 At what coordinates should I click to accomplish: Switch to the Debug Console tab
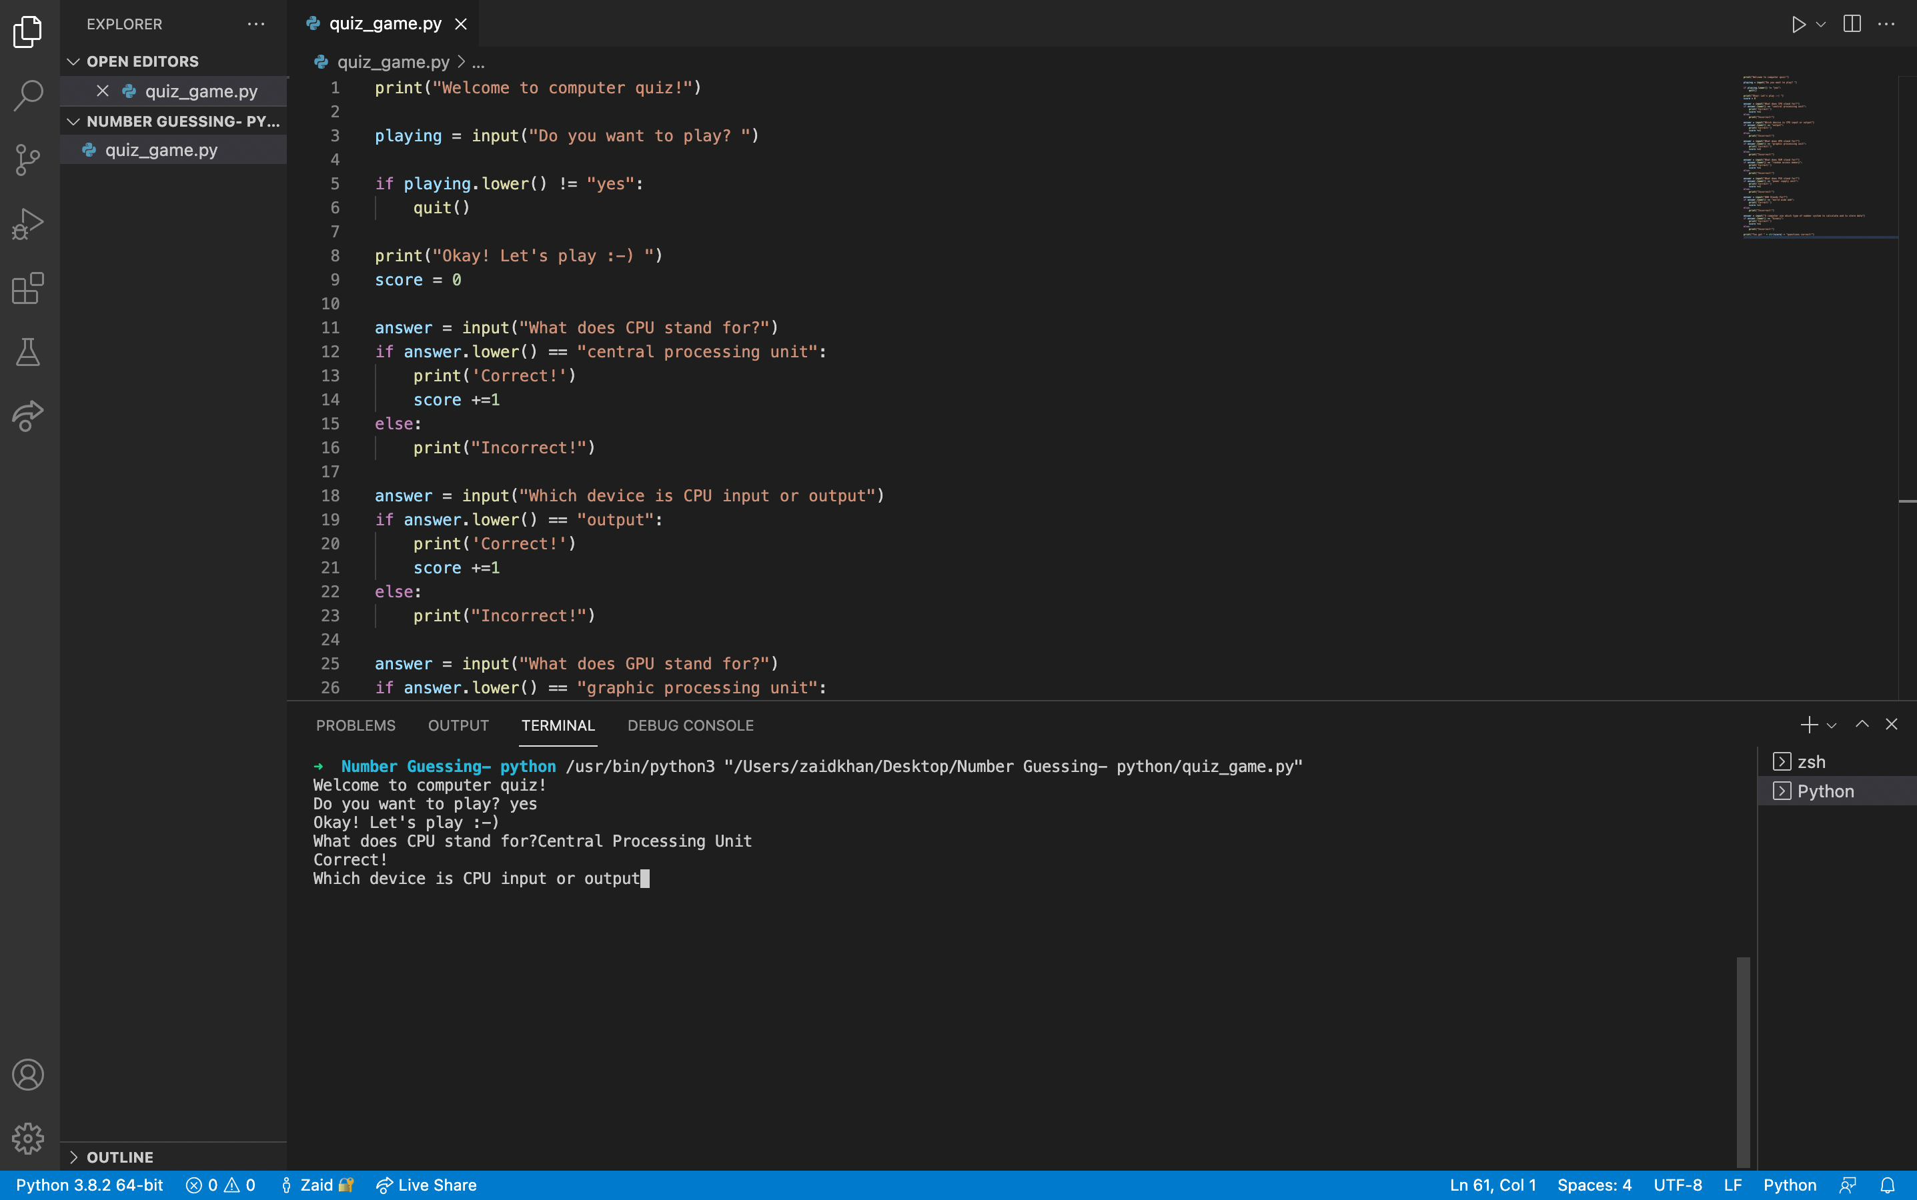pos(690,725)
